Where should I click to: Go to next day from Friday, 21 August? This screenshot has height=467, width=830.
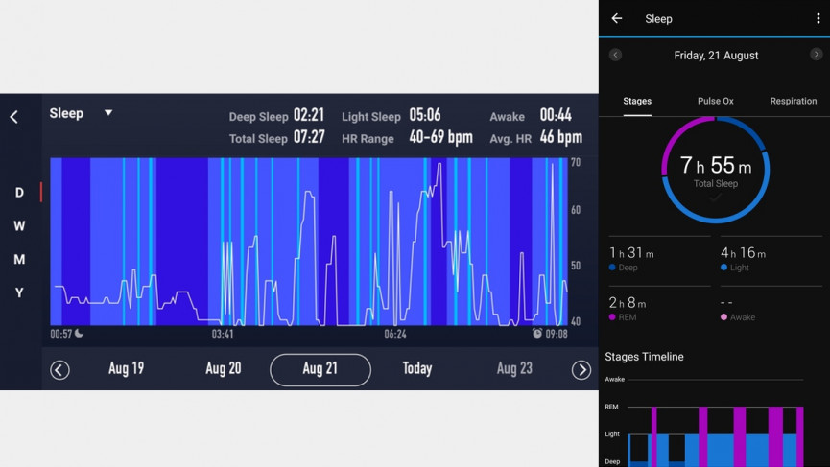click(x=817, y=54)
